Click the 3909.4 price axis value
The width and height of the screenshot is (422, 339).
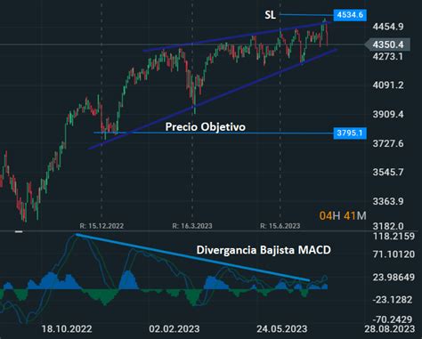388,114
